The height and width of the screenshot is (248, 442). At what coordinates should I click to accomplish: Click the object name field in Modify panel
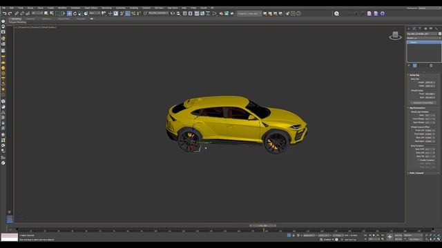[x=422, y=34]
